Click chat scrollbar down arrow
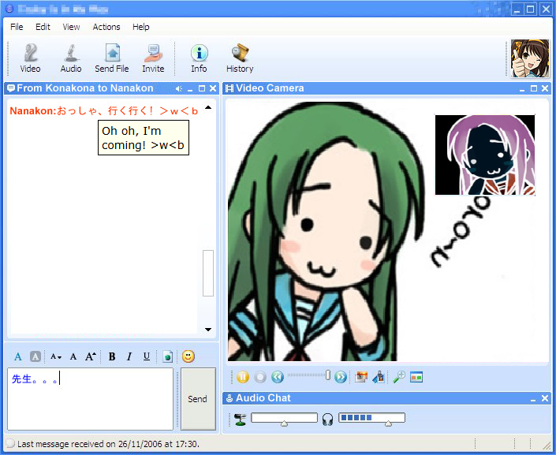Image resolution: width=556 pixels, height=455 pixels. (208, 330)
